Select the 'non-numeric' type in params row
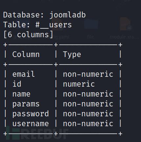141x142 pixels. [x=88, y=104]
